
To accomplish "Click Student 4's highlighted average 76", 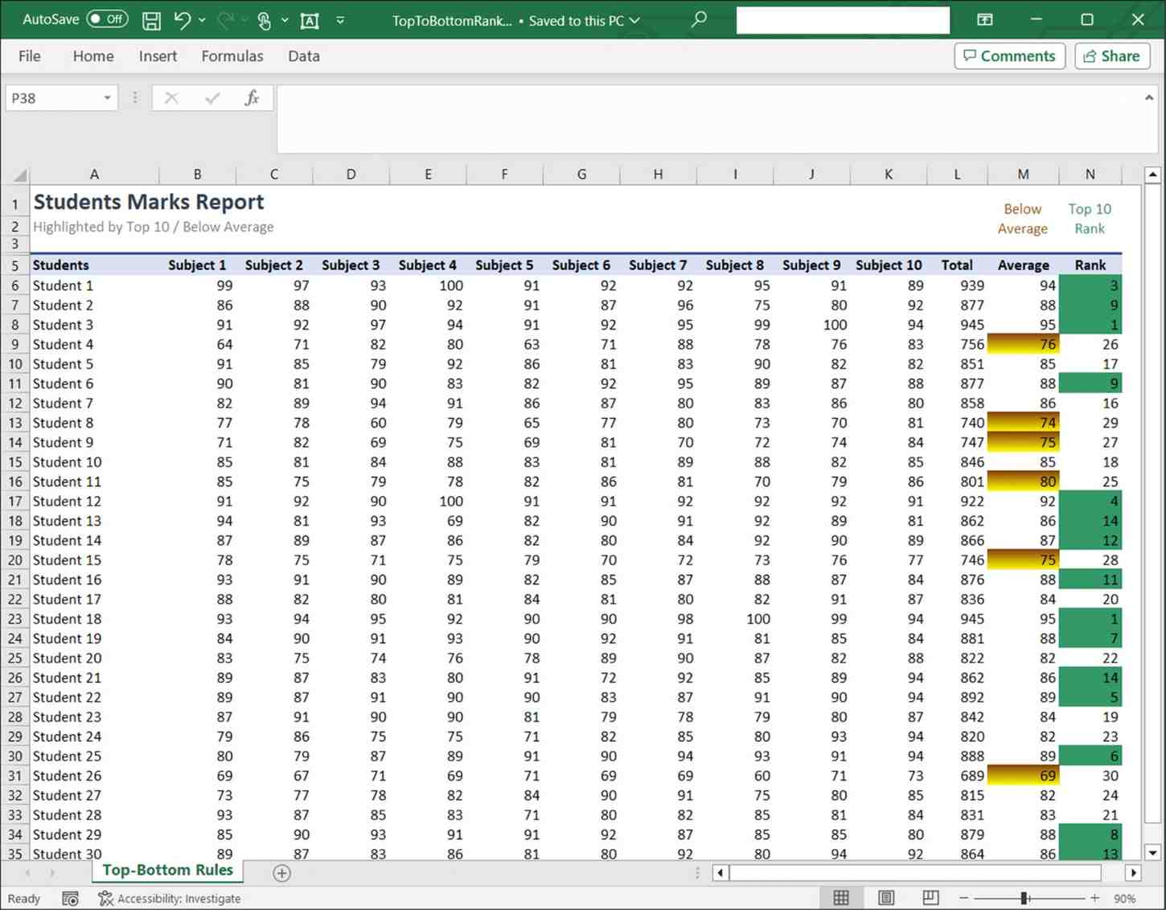I will click(x=1023, y=344).
